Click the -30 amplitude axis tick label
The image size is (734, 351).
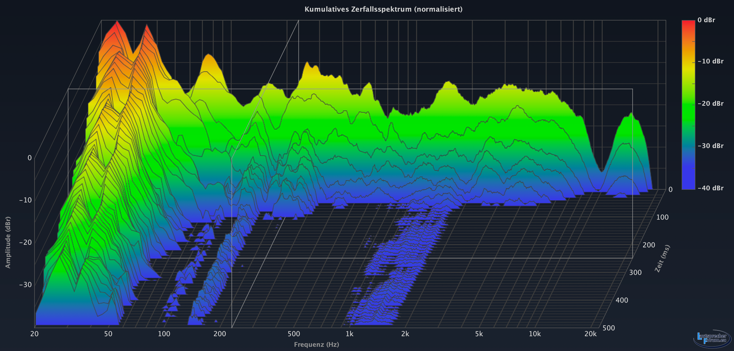point(25,285)
